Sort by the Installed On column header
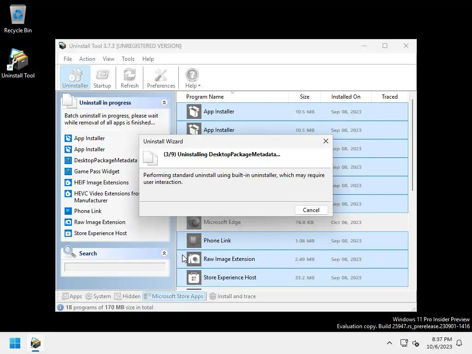Viewport: 472px width, 354px height. [346, 97]
